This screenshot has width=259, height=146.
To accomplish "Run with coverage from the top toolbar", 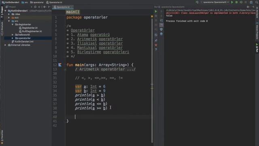I will 241,2.
